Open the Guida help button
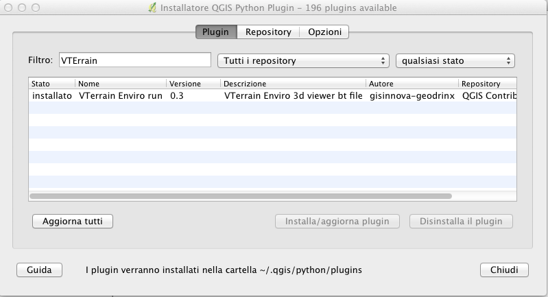This screenshot has height=297, width=548. coord(39,270)
